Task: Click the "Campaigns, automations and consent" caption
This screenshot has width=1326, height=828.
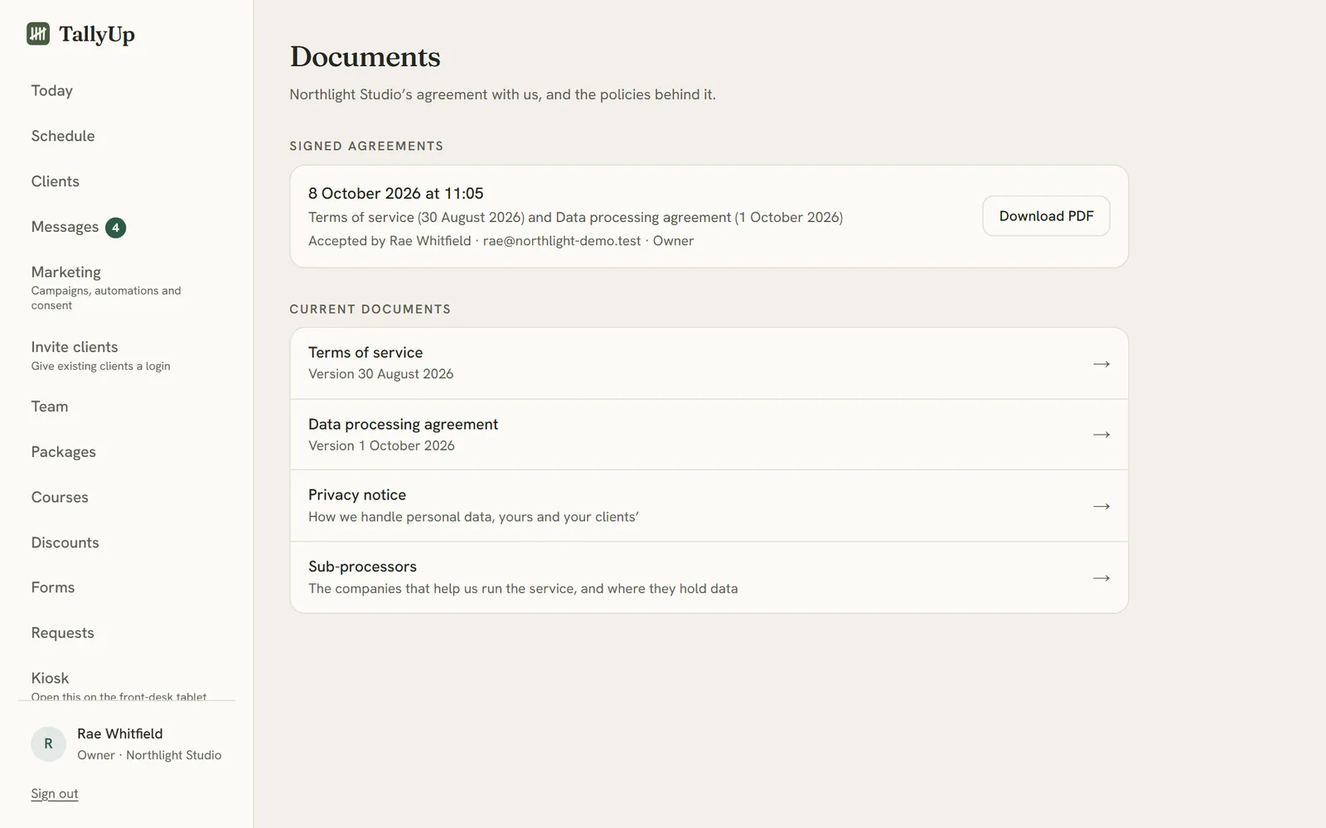Action: pos(106,298)
